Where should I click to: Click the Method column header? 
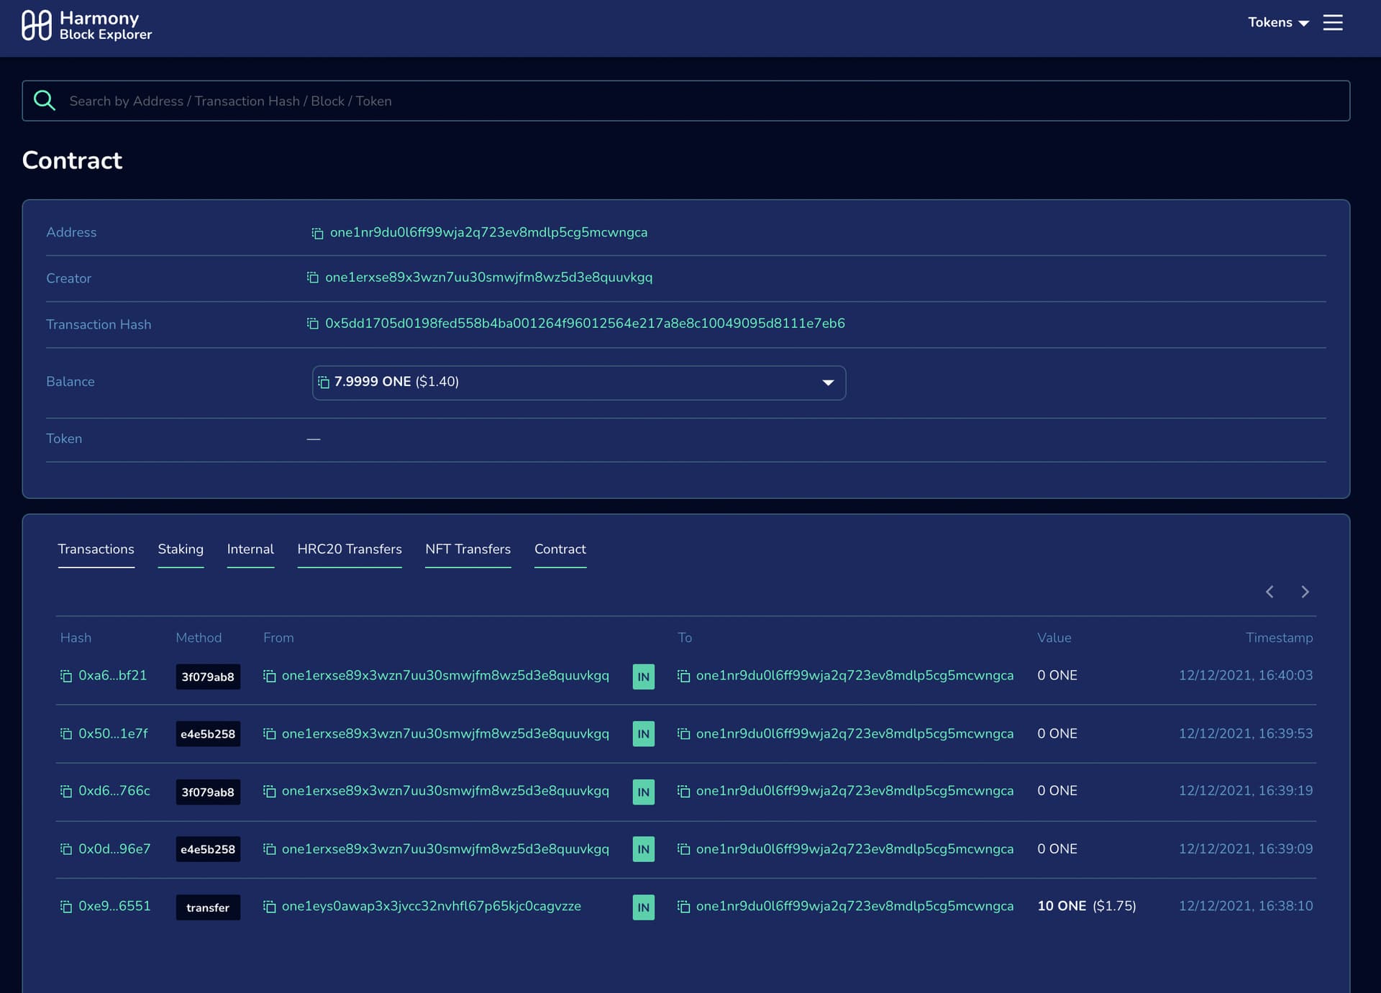pyautogui.click(x=199, y=638)
